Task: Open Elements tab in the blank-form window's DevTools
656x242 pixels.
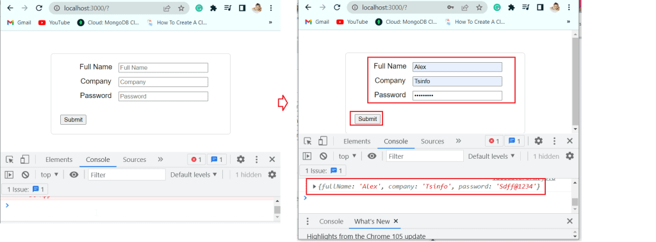Action: 59,159
